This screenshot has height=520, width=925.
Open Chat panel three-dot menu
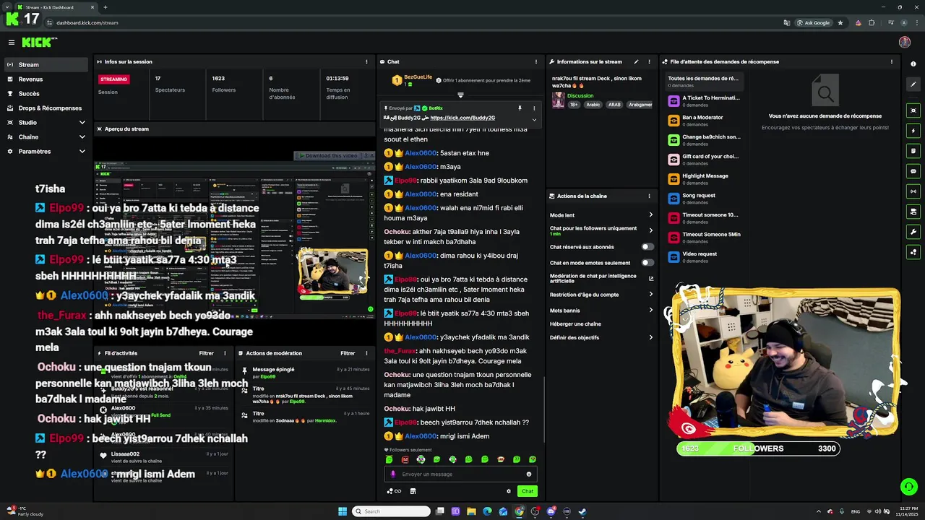(x=535, y=61)
